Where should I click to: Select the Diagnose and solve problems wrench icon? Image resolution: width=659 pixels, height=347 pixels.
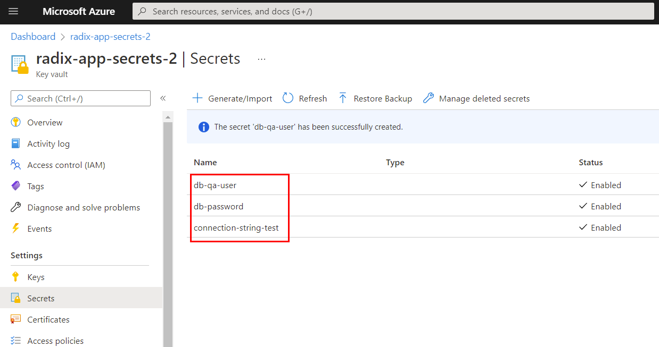17,207
